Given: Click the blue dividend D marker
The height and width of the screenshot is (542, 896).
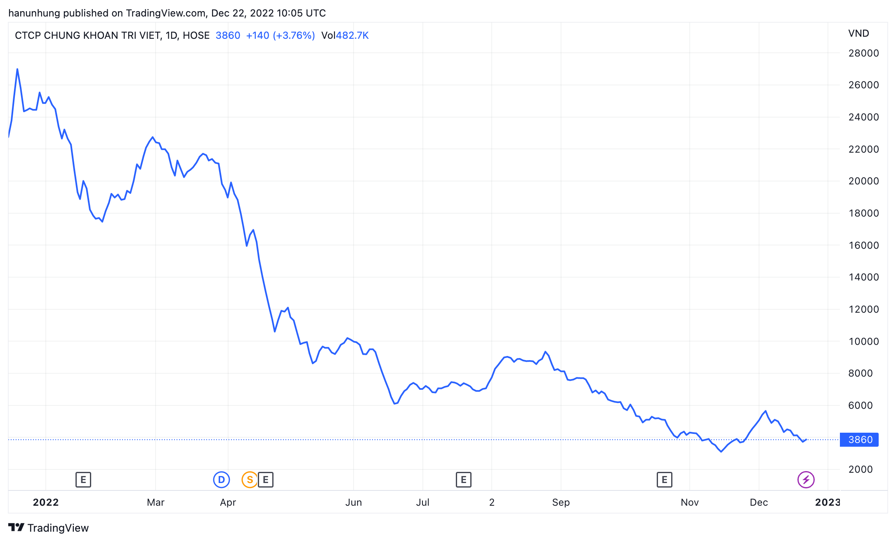Looking at the screenshot, I should (222, 480).
